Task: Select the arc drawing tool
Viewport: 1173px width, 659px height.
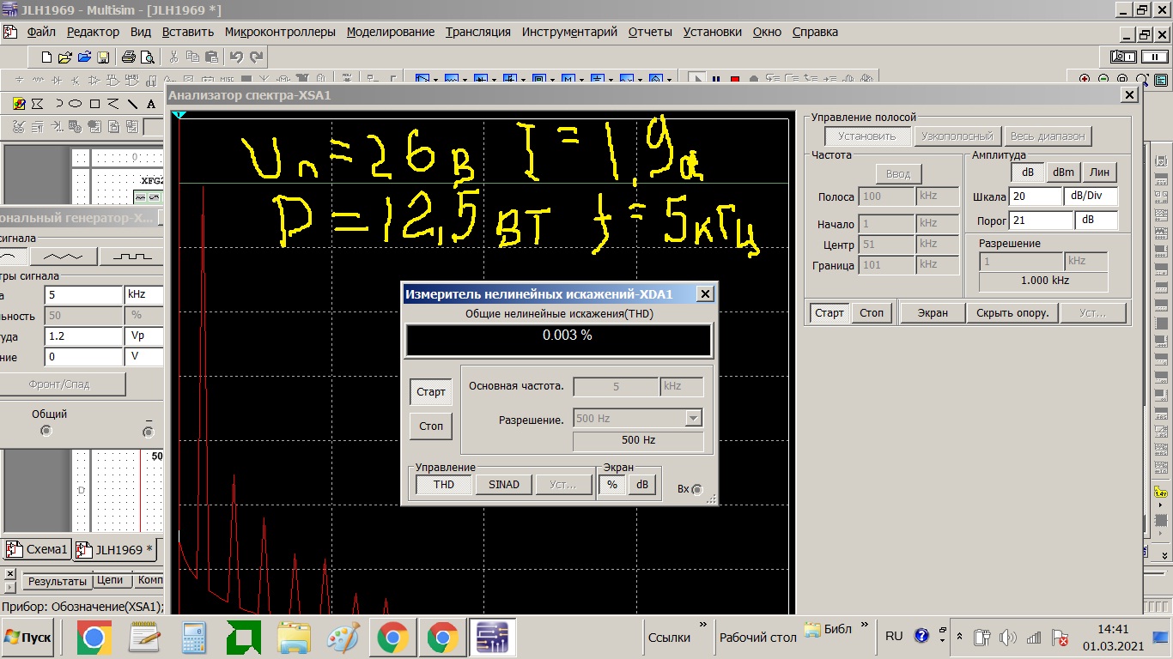Action: coord(58,104)
